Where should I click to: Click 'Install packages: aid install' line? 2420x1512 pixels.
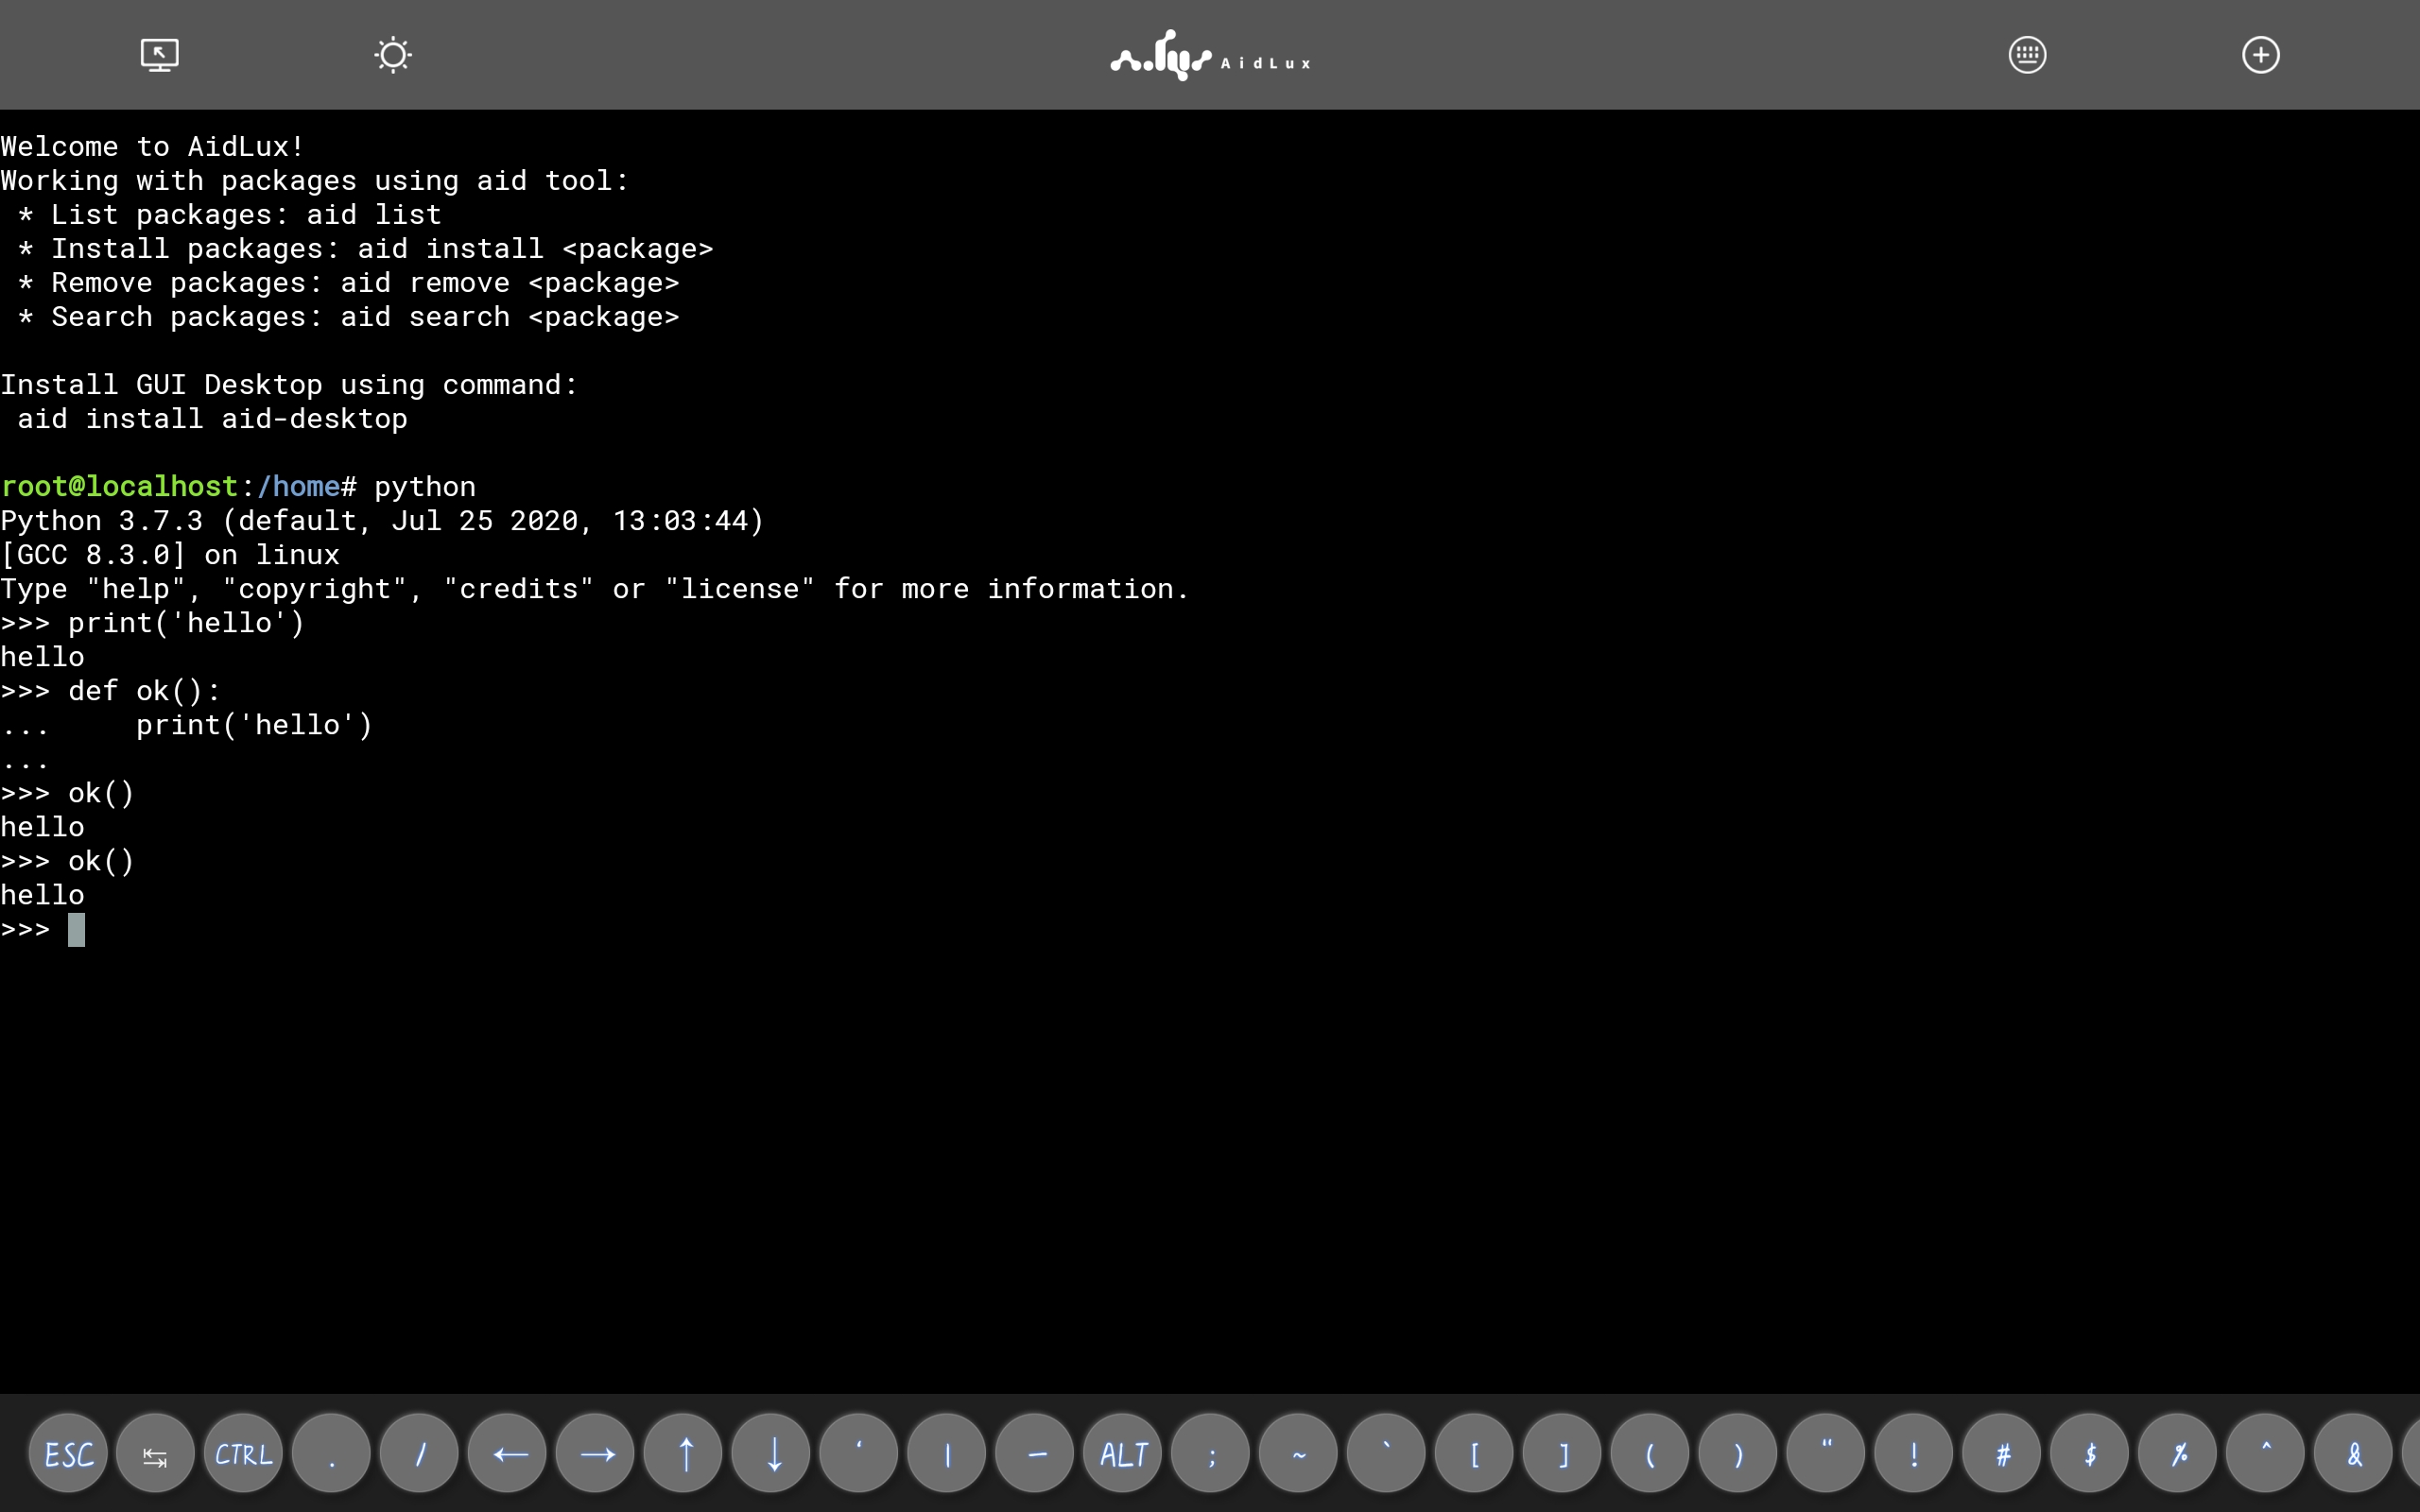coord(365,249)
